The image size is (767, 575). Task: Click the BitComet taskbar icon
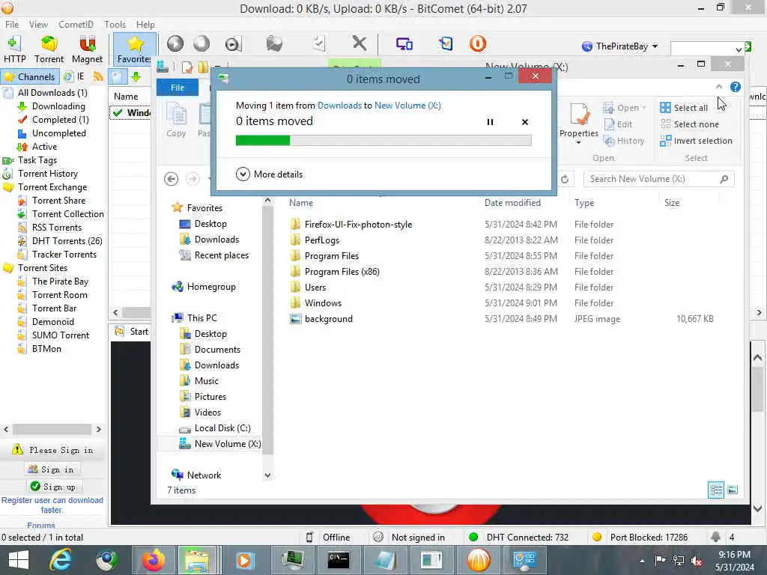tap(478, 560)
